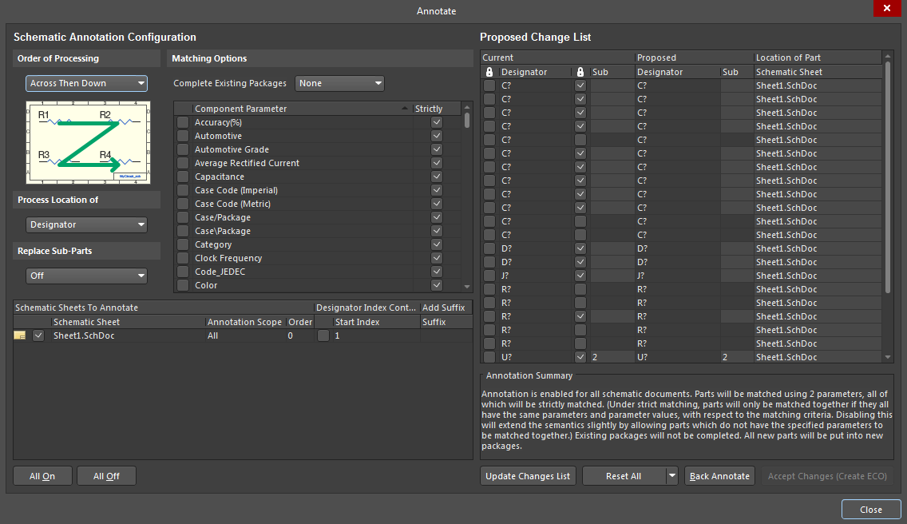Toggle the checkbox on the first C? row
This screenshot has width=907, height=524.
(490, 85)
